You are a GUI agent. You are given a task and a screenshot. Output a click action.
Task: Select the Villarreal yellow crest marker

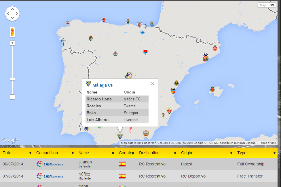click(176, 83)
